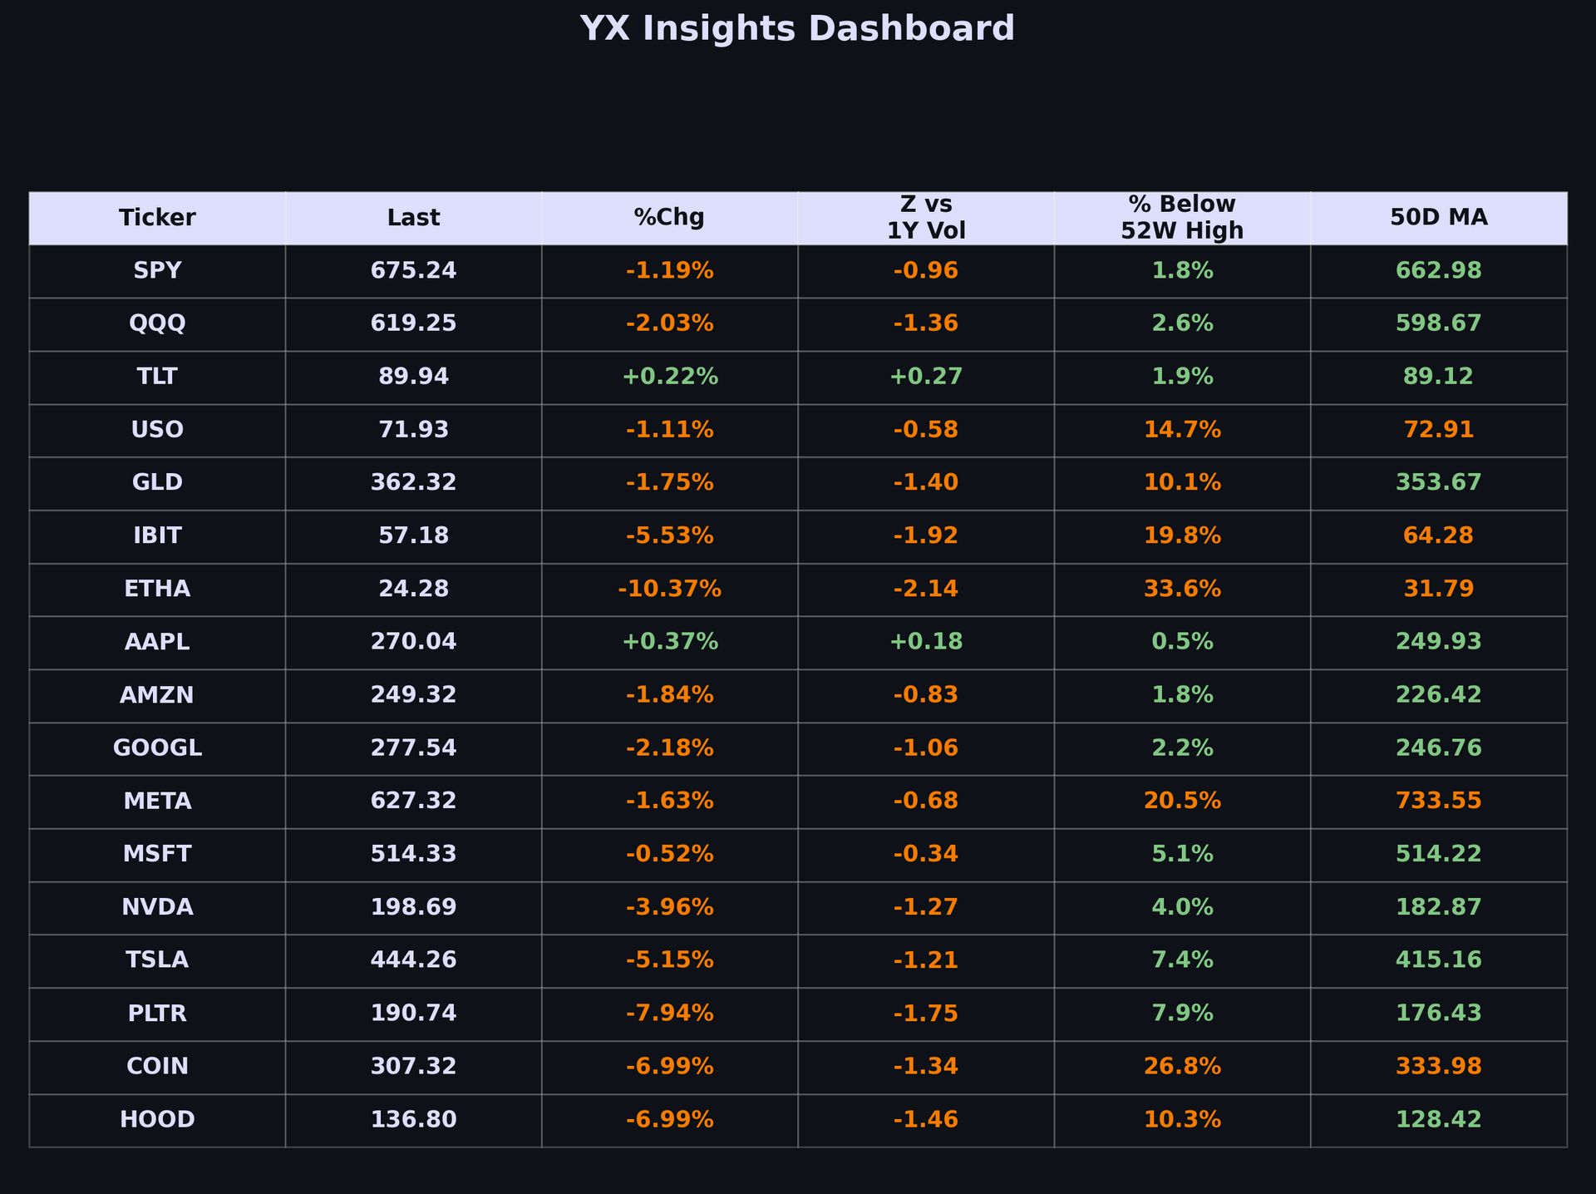
Task: Click the % Below 52W High header
Action: click(1182, 218)
